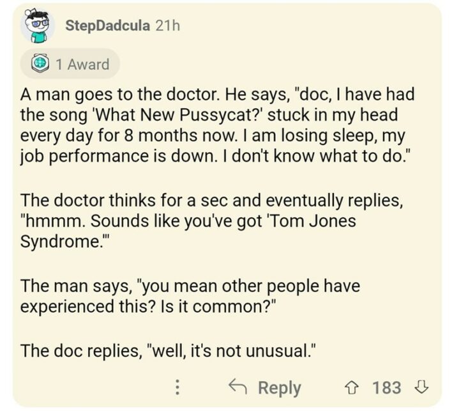The image size is (452, 411).
Task: Visit the StepDadcula username profile
Action: 109,26
